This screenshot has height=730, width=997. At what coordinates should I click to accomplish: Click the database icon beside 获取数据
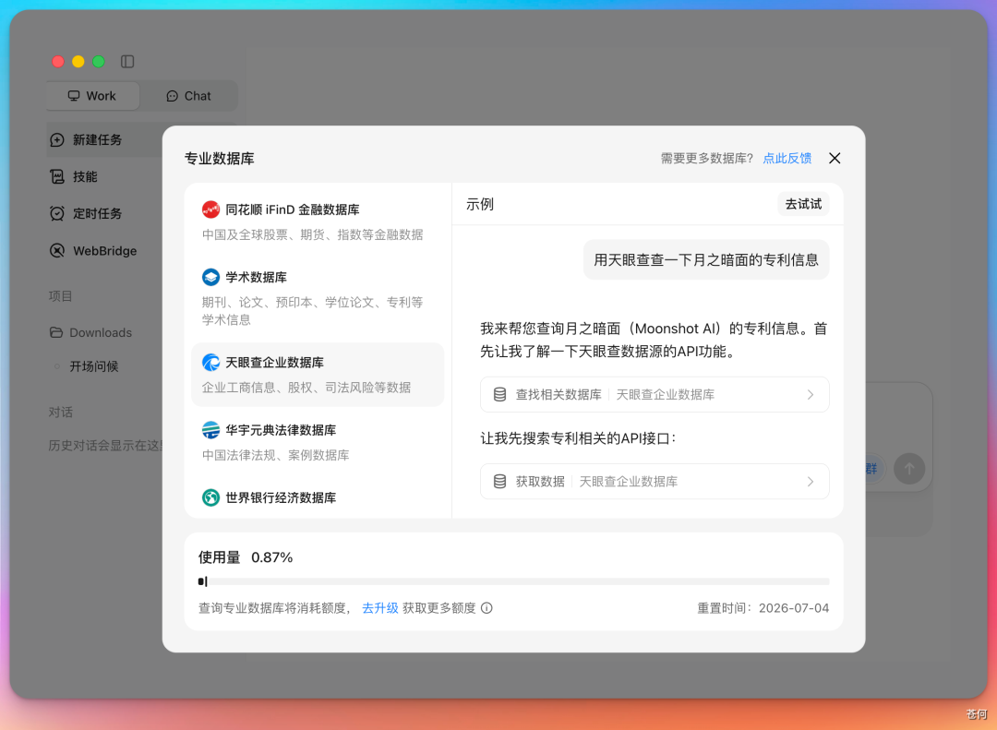499,482
